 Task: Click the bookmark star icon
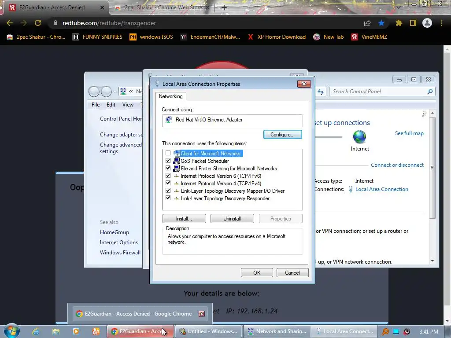[x=381, y=23]
